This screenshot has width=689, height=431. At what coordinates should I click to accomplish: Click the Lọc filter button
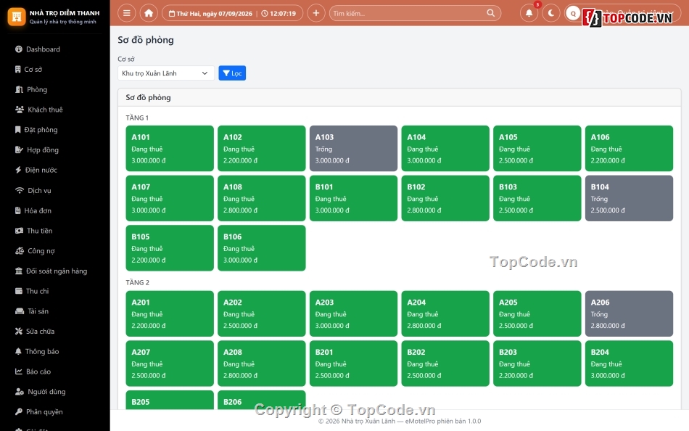[x=232, y=73]
